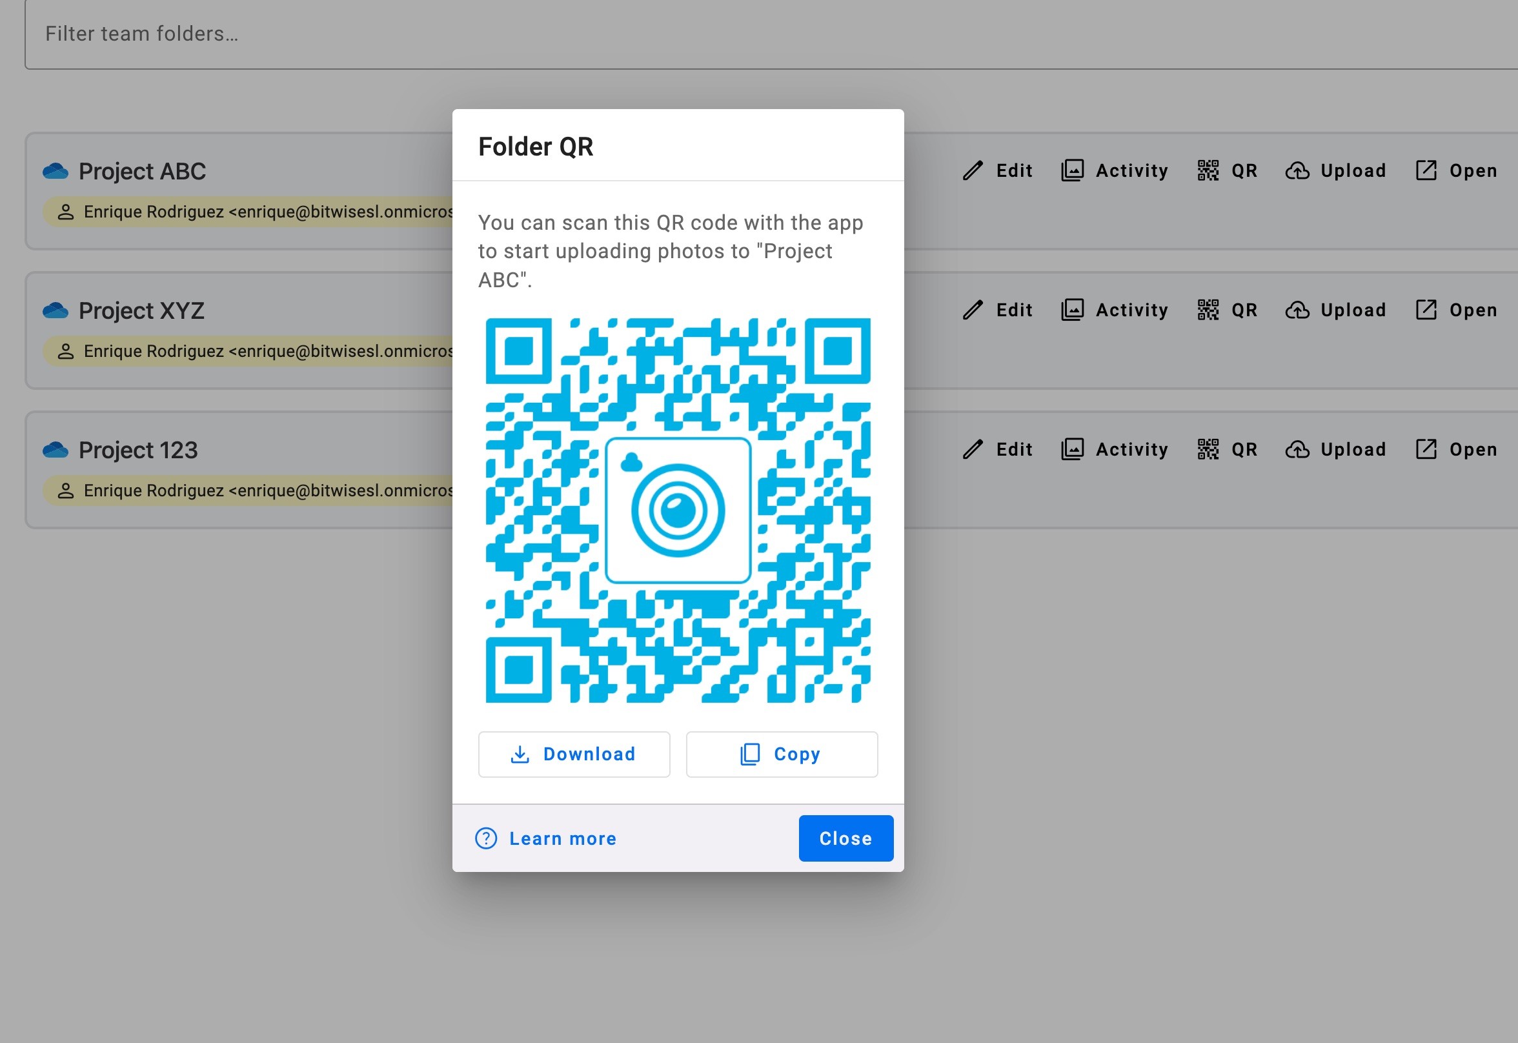Click the camera logo inside the QR code
Image resolution: width=1518 pixels, height=1043 pixels.
(678, 511)
